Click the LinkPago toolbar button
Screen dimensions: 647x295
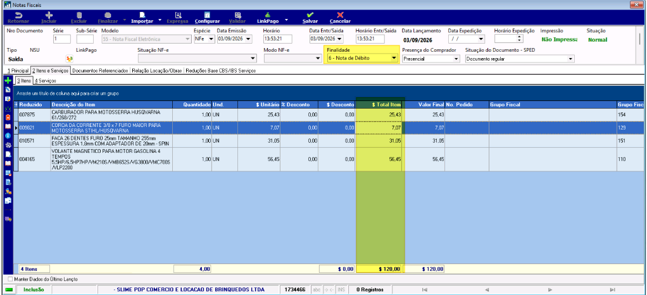[x=268, y=17]
